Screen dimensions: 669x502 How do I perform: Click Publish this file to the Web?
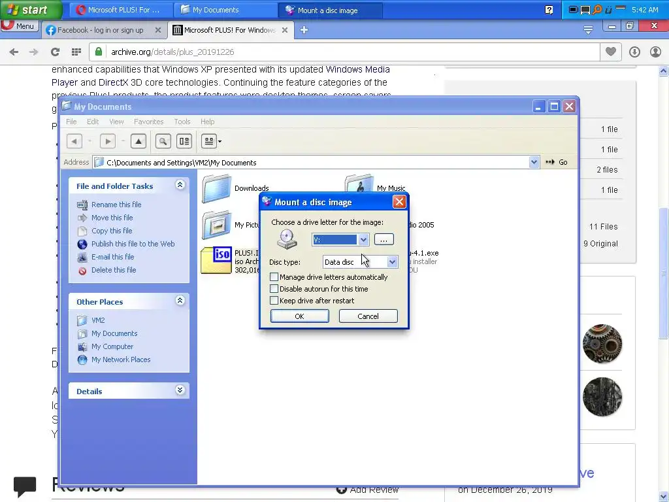coord(133,244)
